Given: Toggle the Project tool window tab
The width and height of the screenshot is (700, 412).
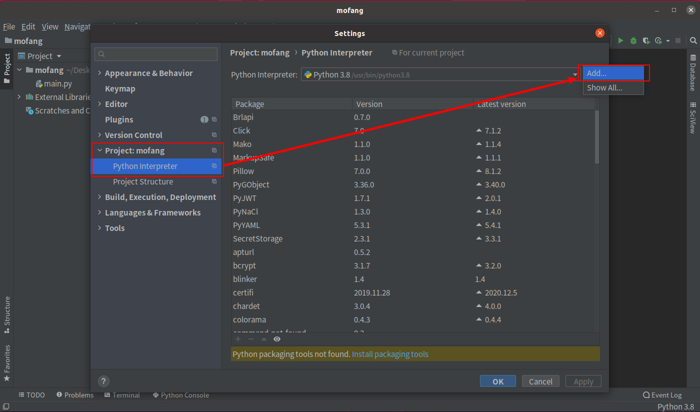Looking at the screenshot, I should [7, 69].
